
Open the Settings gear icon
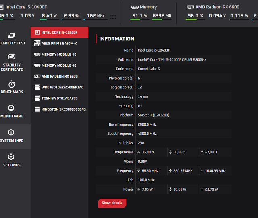(11, 157)
